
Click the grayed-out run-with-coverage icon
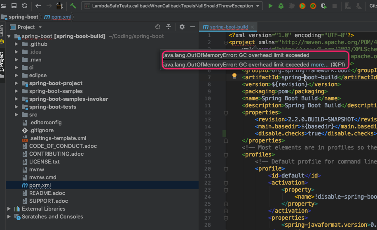292,6
